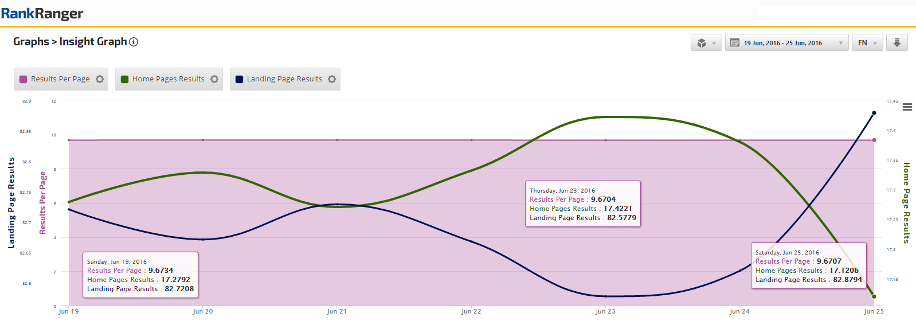Expand the dropdown arrow beside cube icon
This screenshot has height=321, width=916.
pos(714,44)
